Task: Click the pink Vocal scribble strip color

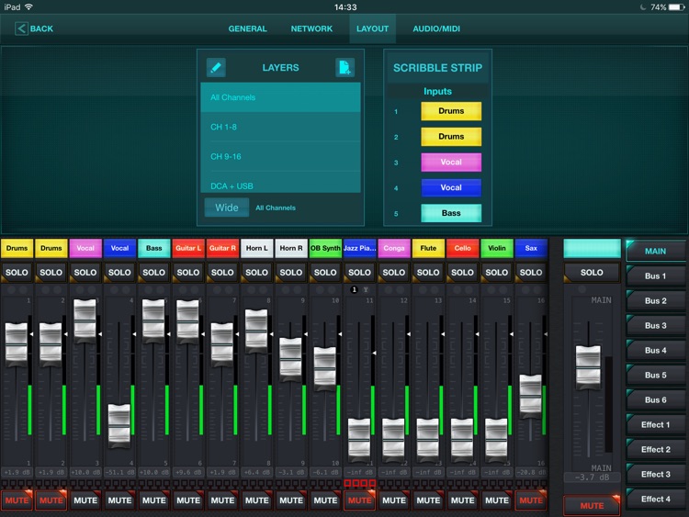Action: point(451,162)
